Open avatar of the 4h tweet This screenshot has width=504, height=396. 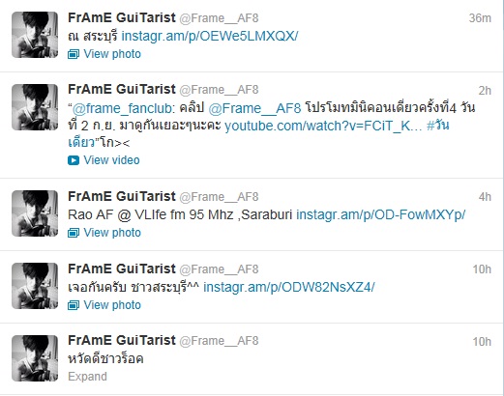coord(35,213)
